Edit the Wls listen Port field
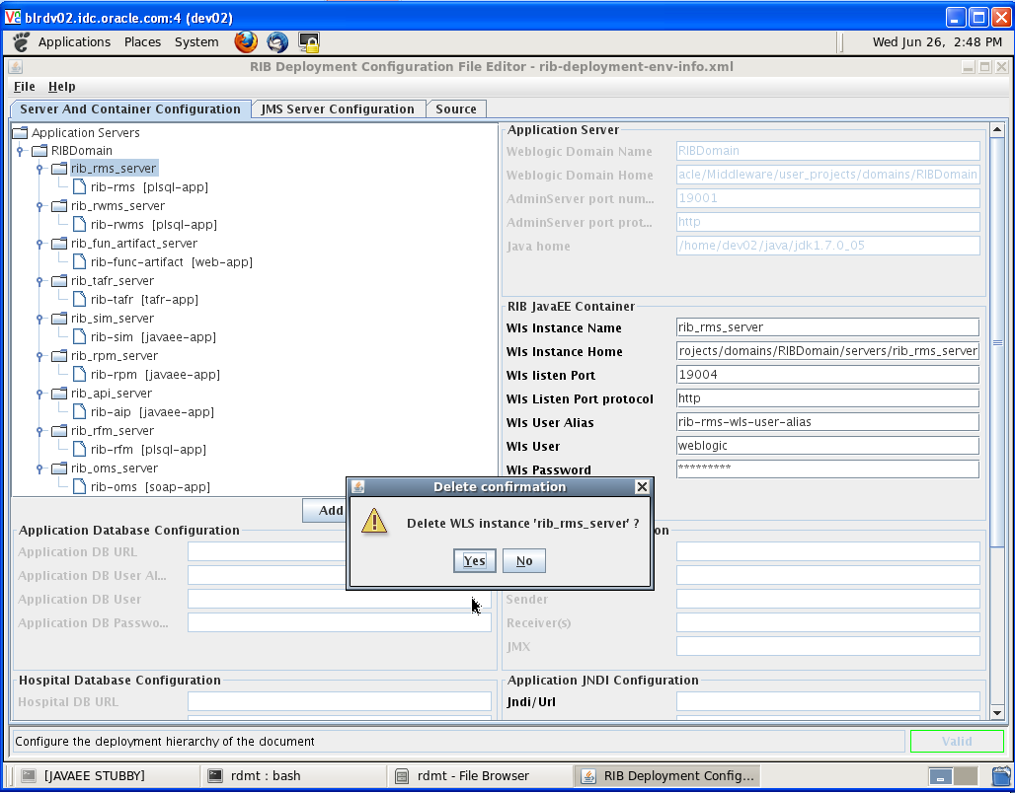This screenshot has width=1015, height=793. pos(827,375)
